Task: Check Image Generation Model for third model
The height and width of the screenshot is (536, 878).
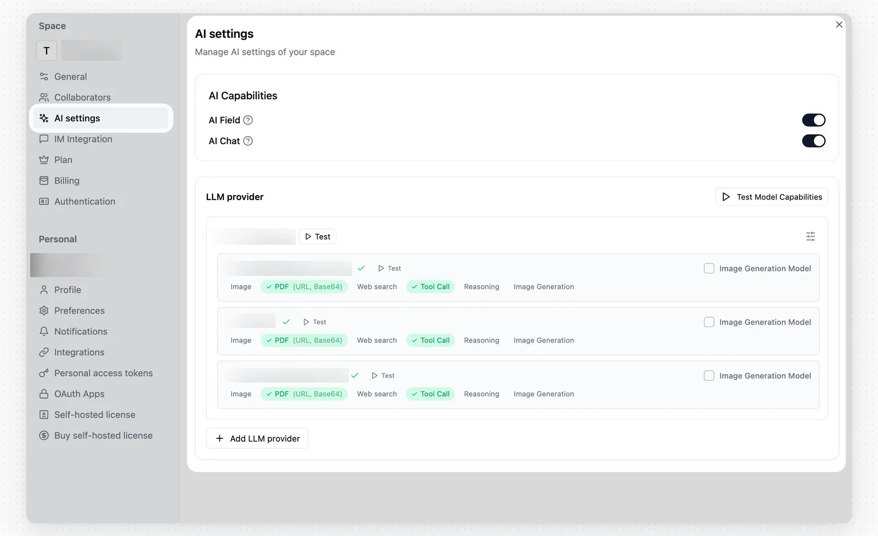Action: pos(709,376)
